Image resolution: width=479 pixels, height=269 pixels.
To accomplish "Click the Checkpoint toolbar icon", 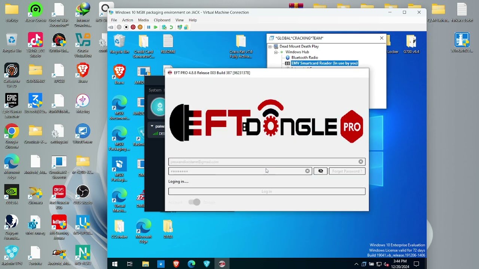I will click(x=164, y=27).
